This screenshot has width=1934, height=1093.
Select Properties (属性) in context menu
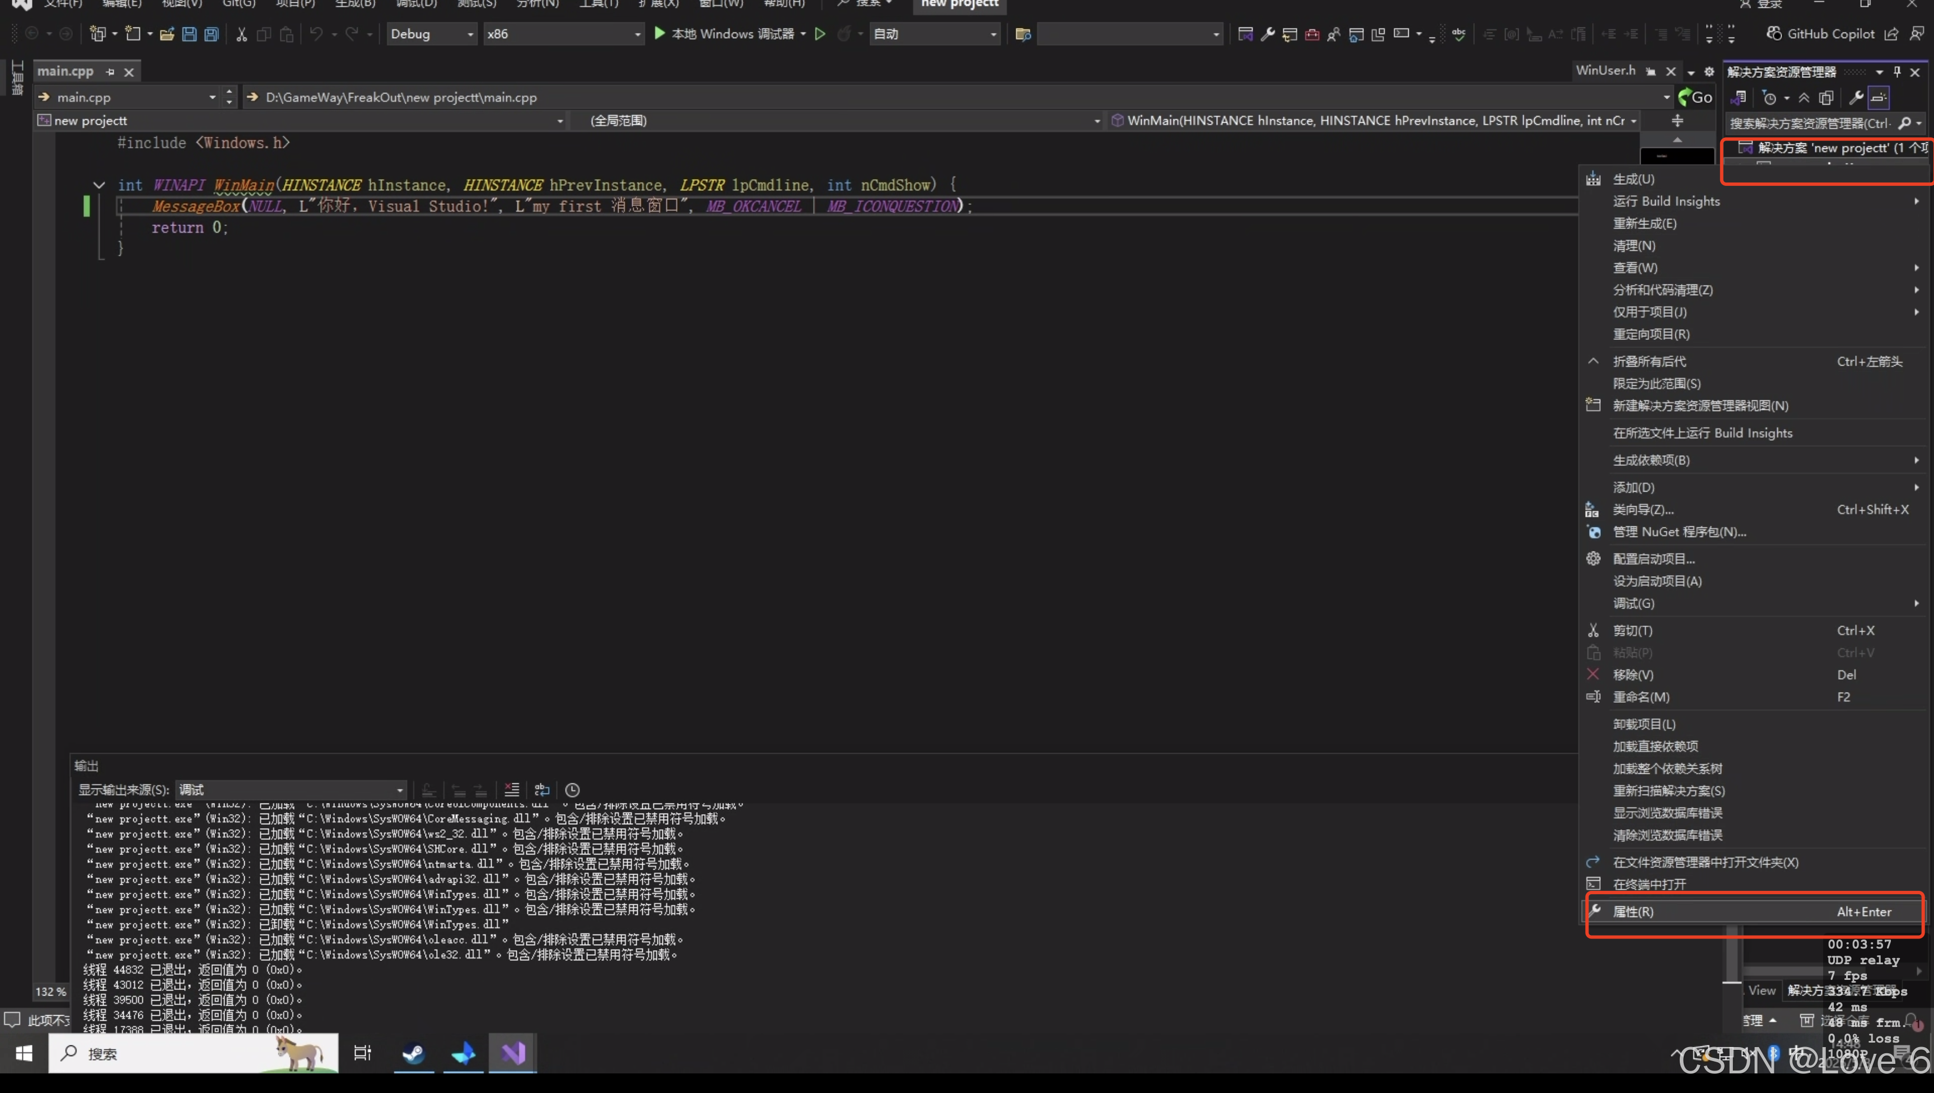tap(1634, 912)
